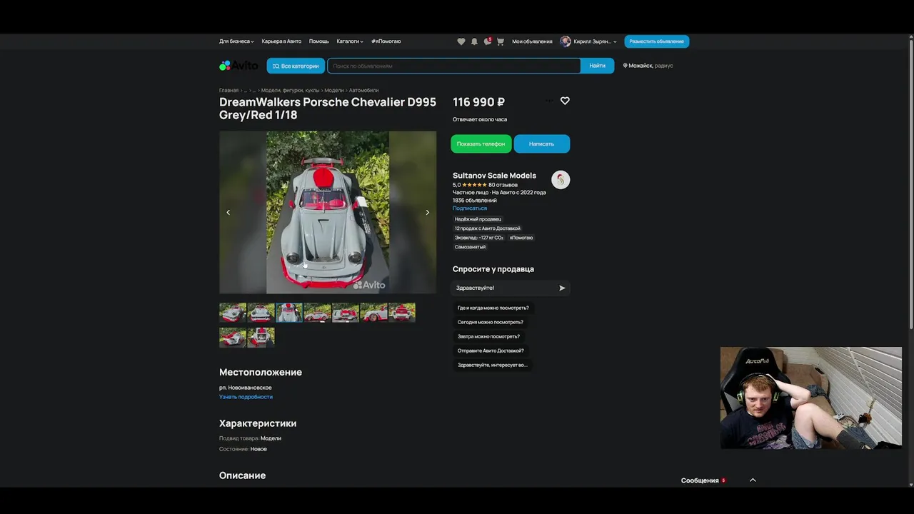Image resolution: width=914 pixels, height=514 pixels.
Task: Go to Главная breadcrumb
Action: (x=228, y=91)
